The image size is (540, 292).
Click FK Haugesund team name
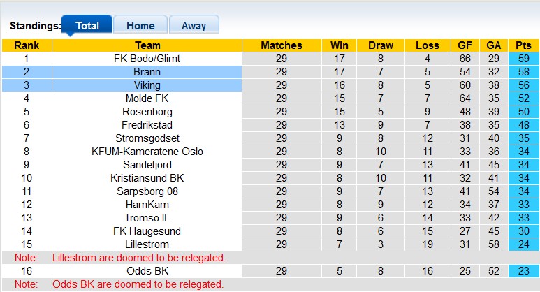pyautogui.click(x=147, y=231)
